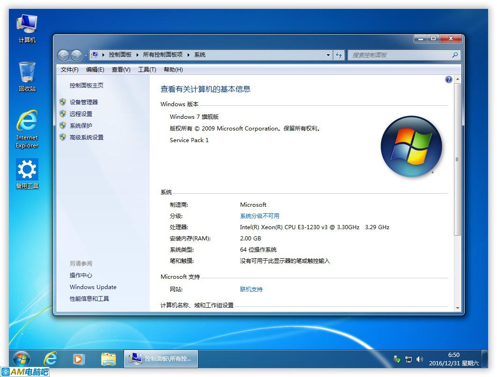The image size is (497, 377).
Task: Open Windows Explorer folder icon on taskbar
Action: pos(109,359)
